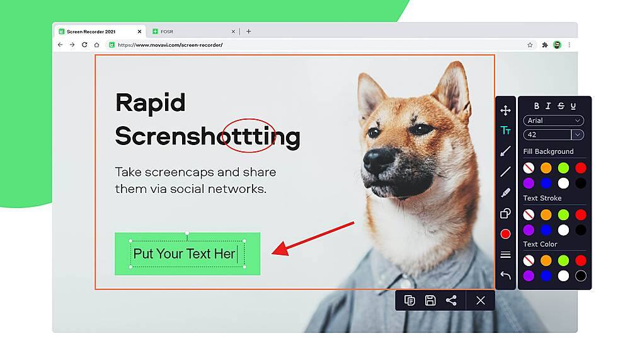Share the screenshot via the share icon

tap(451, 300)
